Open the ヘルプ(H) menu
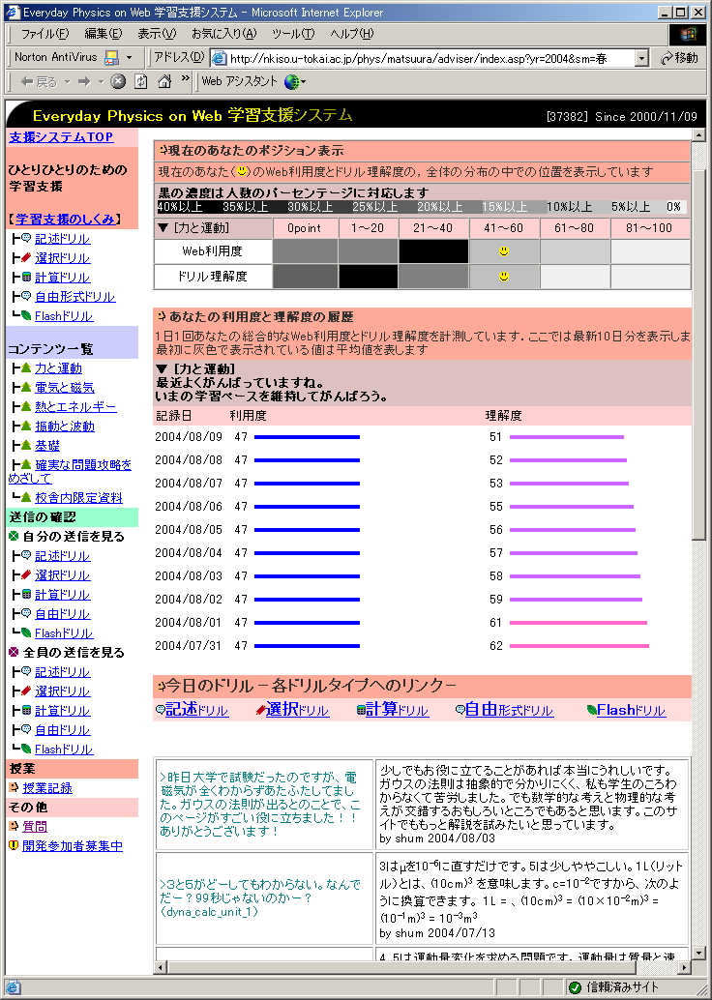 click(x=351, y=34)
